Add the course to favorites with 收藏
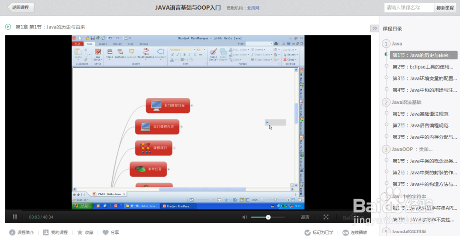460x236 pixels. pyautogui.click(x=86, y=232)
